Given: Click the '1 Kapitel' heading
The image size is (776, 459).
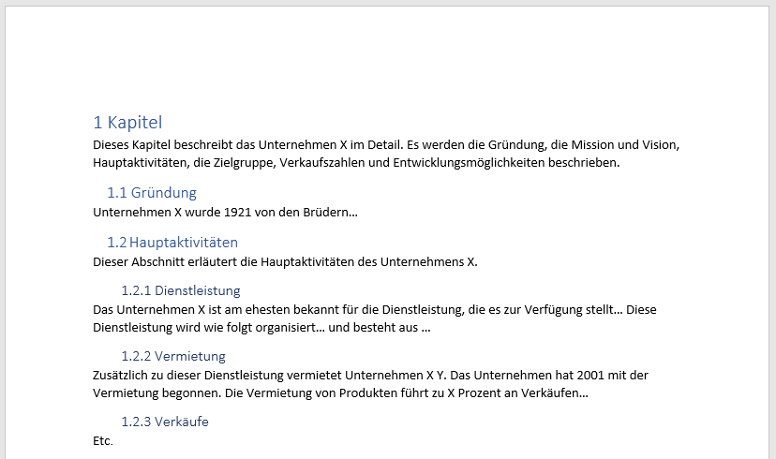Looking at the screenshot, I should pos(127,122).
